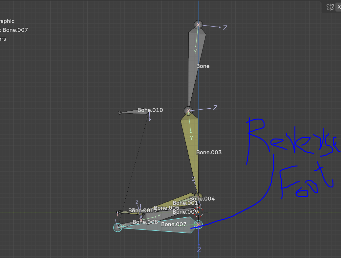
Task: Click the 'Bone.008' label text
Action: (x=145, y=222)
